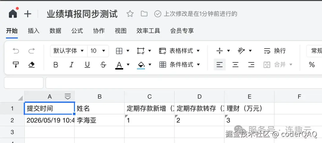The image size is (322, 143).
Task: Open fill color dropdown arrow
Action: click(x=150, y=65)
